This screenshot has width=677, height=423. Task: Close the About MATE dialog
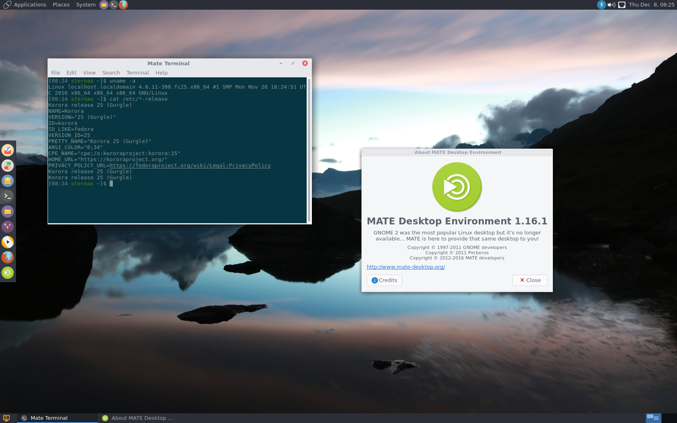click(530, 280)
